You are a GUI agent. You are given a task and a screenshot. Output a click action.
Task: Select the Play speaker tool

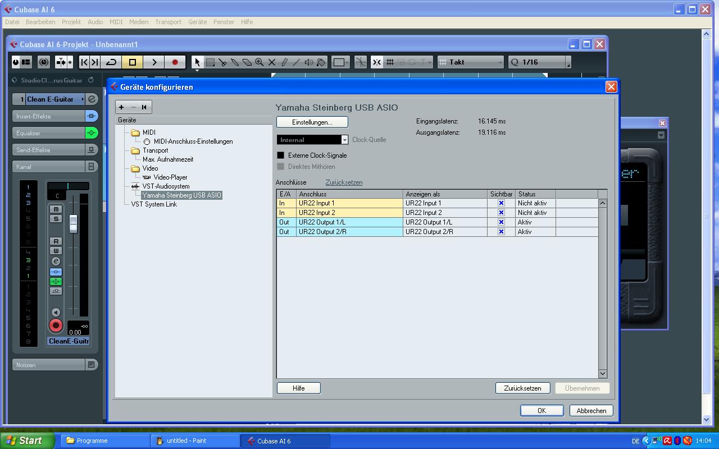309,62
